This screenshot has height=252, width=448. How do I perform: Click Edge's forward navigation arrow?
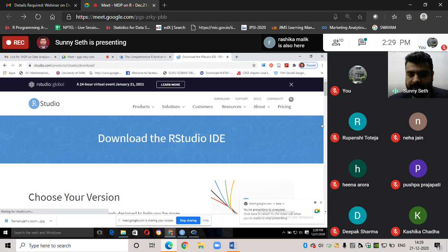point(24,17)
